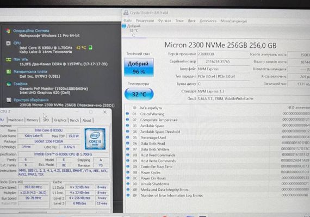
Task: Switch to the About tab in CPU-Z
Action: (x=87, y=120)
